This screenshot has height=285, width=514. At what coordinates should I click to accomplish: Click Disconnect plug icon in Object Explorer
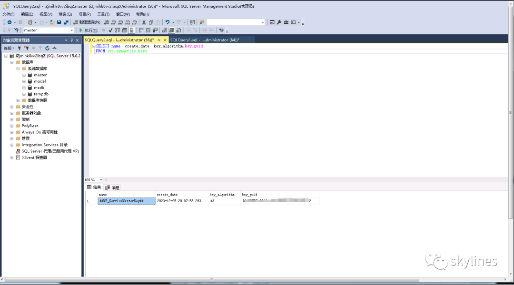click(26, 48)
